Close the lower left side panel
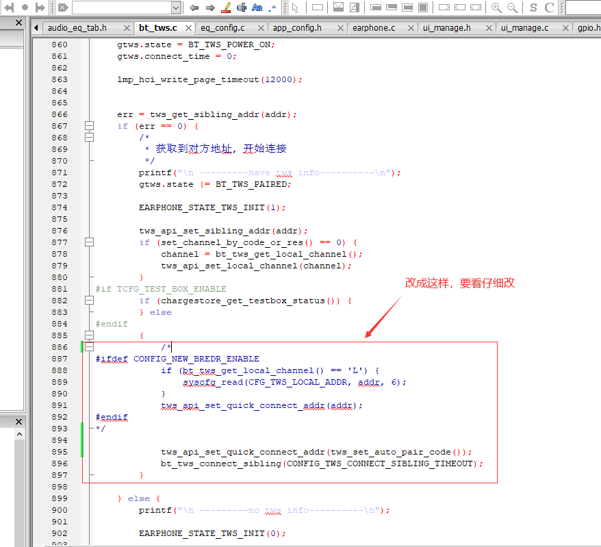 [x=18, y=422]
